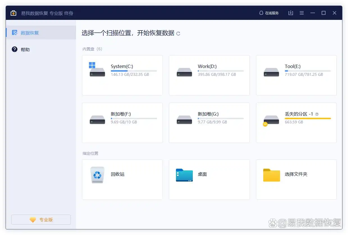Screen dimensions: 348x235
Task: Scan the Work(D:) partition
Action: (x=209, y=75)
